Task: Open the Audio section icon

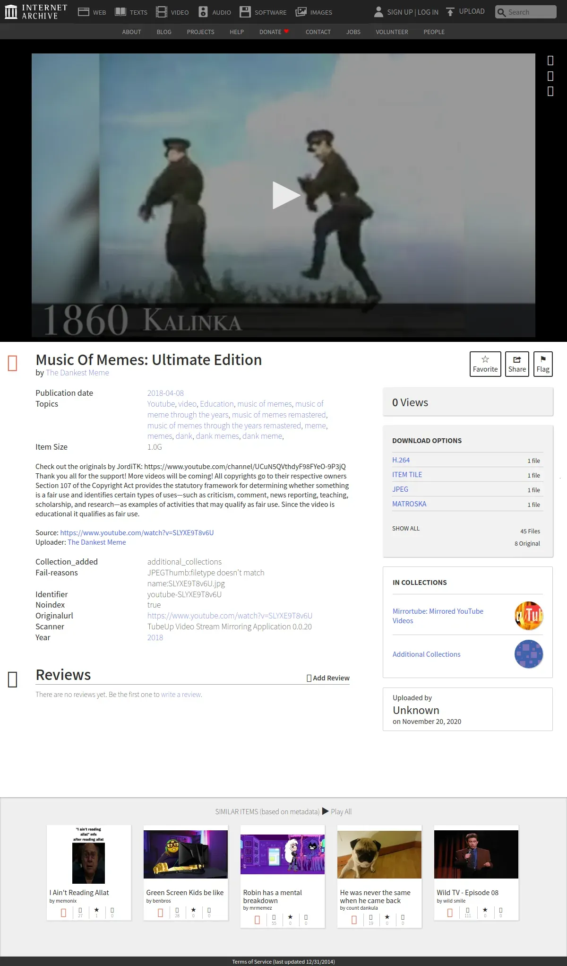Action: coord(203,12)
